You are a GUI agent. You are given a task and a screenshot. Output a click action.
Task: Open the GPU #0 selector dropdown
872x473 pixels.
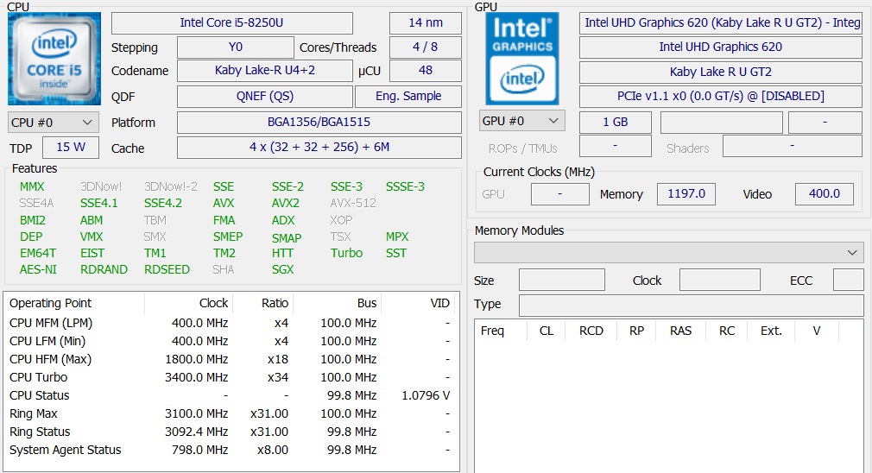522,121
